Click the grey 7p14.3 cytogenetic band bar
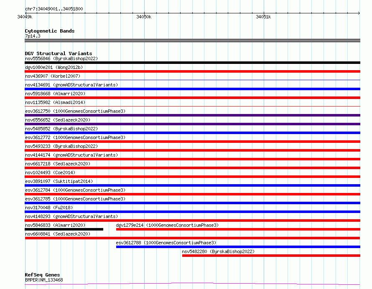372x289 pixels. pyautogui.click(x=192, y=41)
